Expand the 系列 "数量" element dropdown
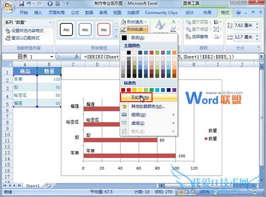The image size is (266, 197). tap(50, 23)
